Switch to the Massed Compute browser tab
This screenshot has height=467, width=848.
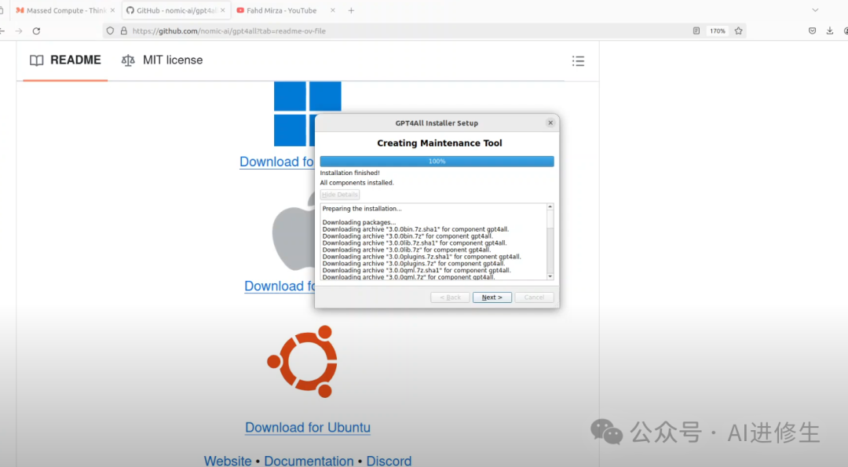(60, 10)
